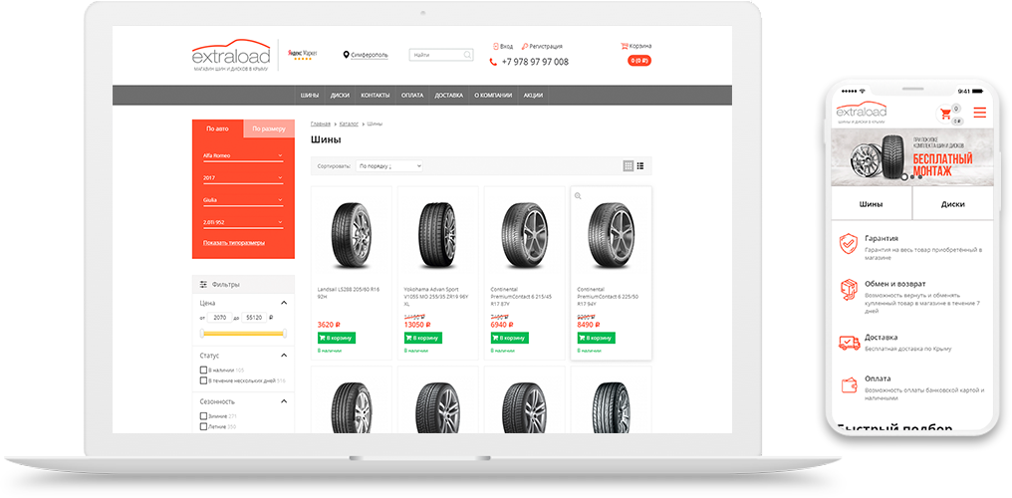Image resolution: width=1012 pixels, height=498 pixels.
Task: Check the Зимние season checkbox
Action: pos(203,416)
